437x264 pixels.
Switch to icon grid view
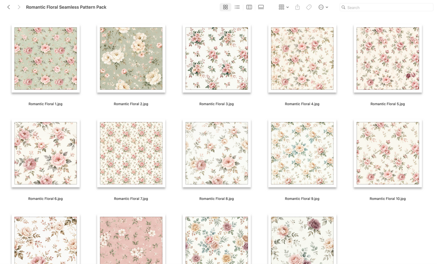click(x=225, y=7)
